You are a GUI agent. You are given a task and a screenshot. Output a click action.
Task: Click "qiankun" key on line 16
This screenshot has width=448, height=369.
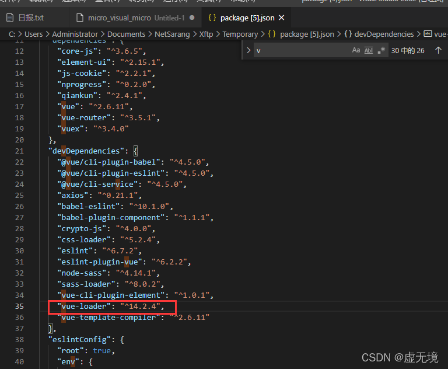pyautogui.click(x=77, y=96)
